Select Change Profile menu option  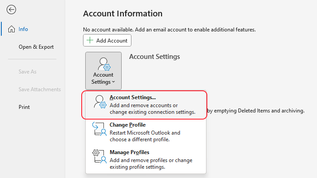click(146, 132)
